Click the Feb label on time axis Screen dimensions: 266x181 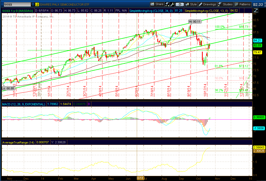click(x=61, y=179)
